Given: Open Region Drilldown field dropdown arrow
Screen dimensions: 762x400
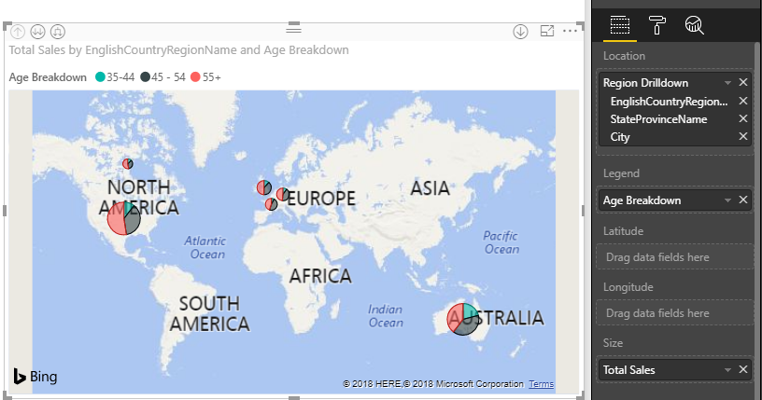Looking at the screenshot, I should pos(727,83).
